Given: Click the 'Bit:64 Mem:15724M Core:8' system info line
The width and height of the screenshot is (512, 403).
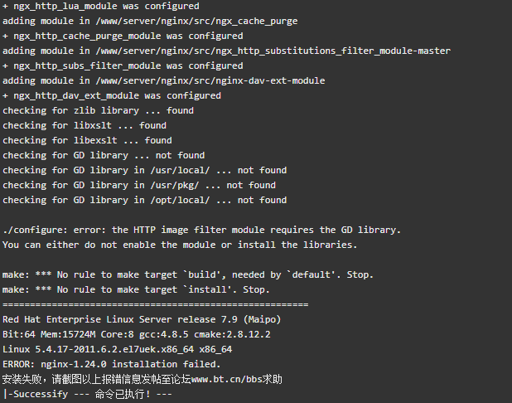Looking at the screenshot, I should tap(137, 334).
